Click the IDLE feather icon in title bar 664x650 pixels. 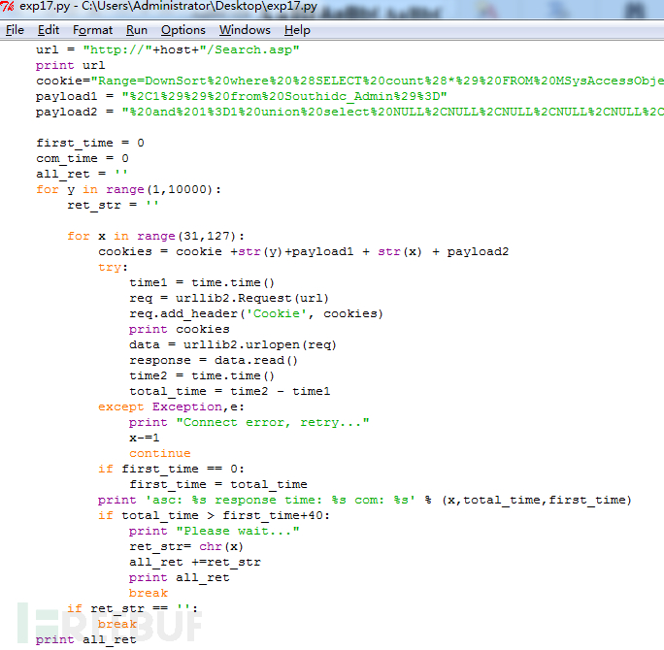point(8,7)
